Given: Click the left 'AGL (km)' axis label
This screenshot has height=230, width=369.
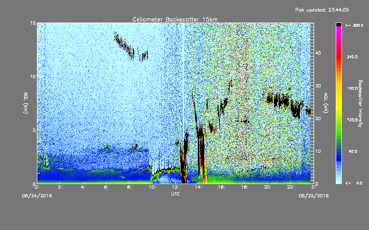Looking at the screenshot, I should point(26,103).
